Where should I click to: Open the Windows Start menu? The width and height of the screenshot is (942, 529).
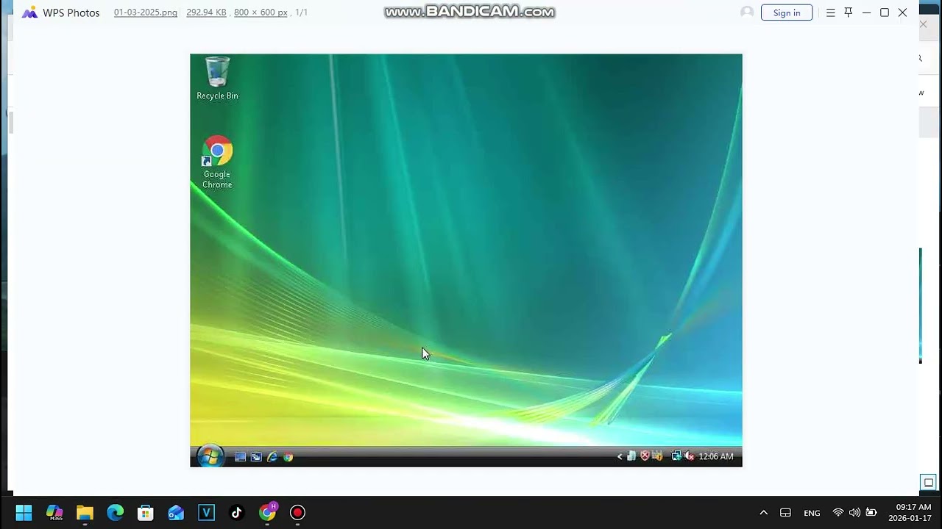point(24,513)
